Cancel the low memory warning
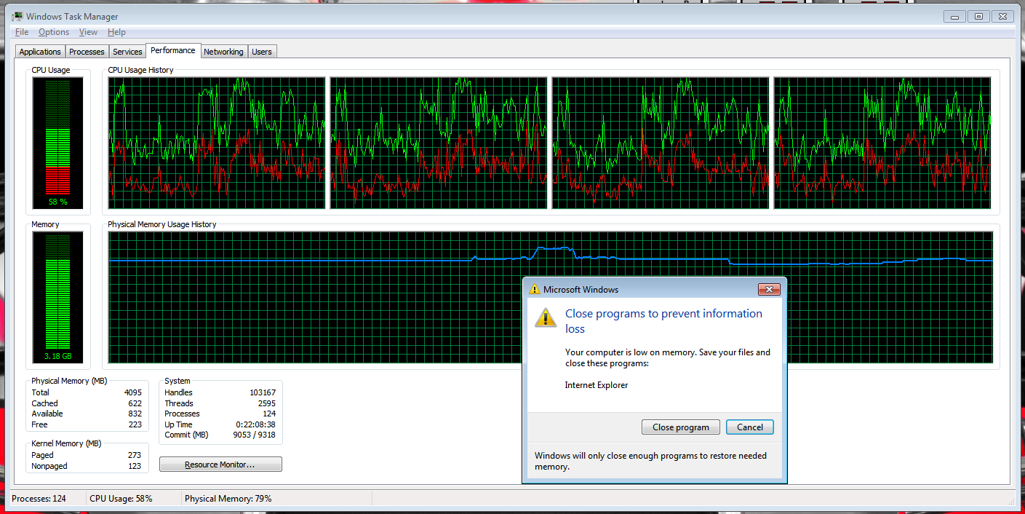This screenshot has height=514, width=1025. point(749,427)
